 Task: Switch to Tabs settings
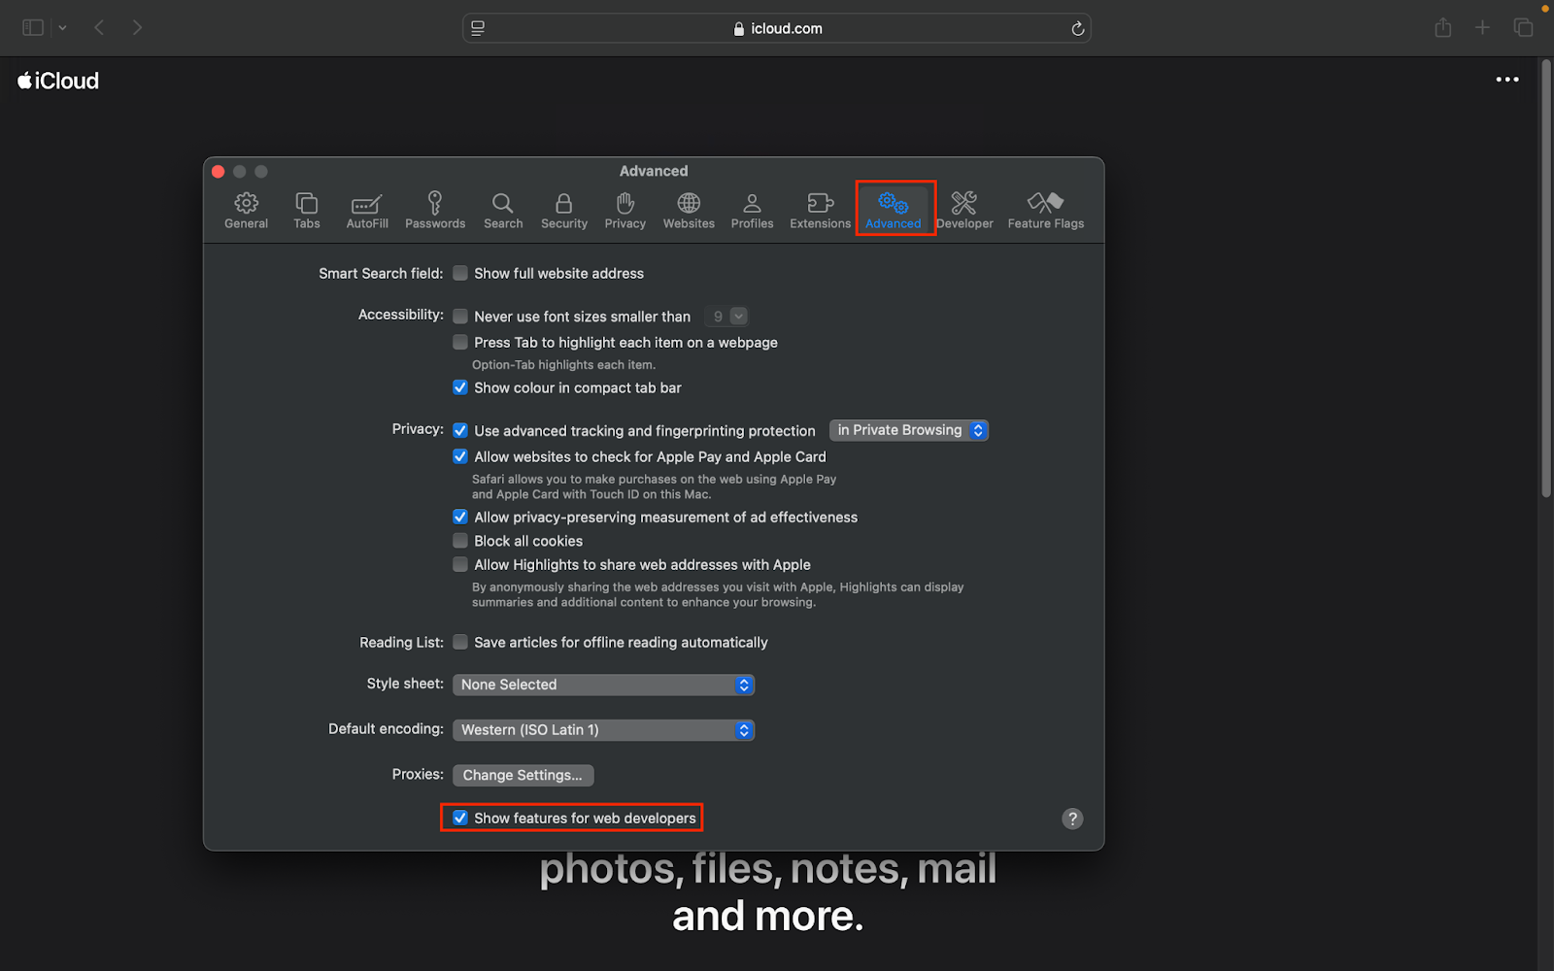point(306,209)
